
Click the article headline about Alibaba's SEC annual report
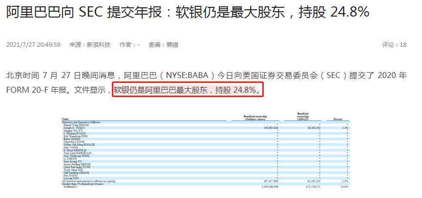[188, 12]
